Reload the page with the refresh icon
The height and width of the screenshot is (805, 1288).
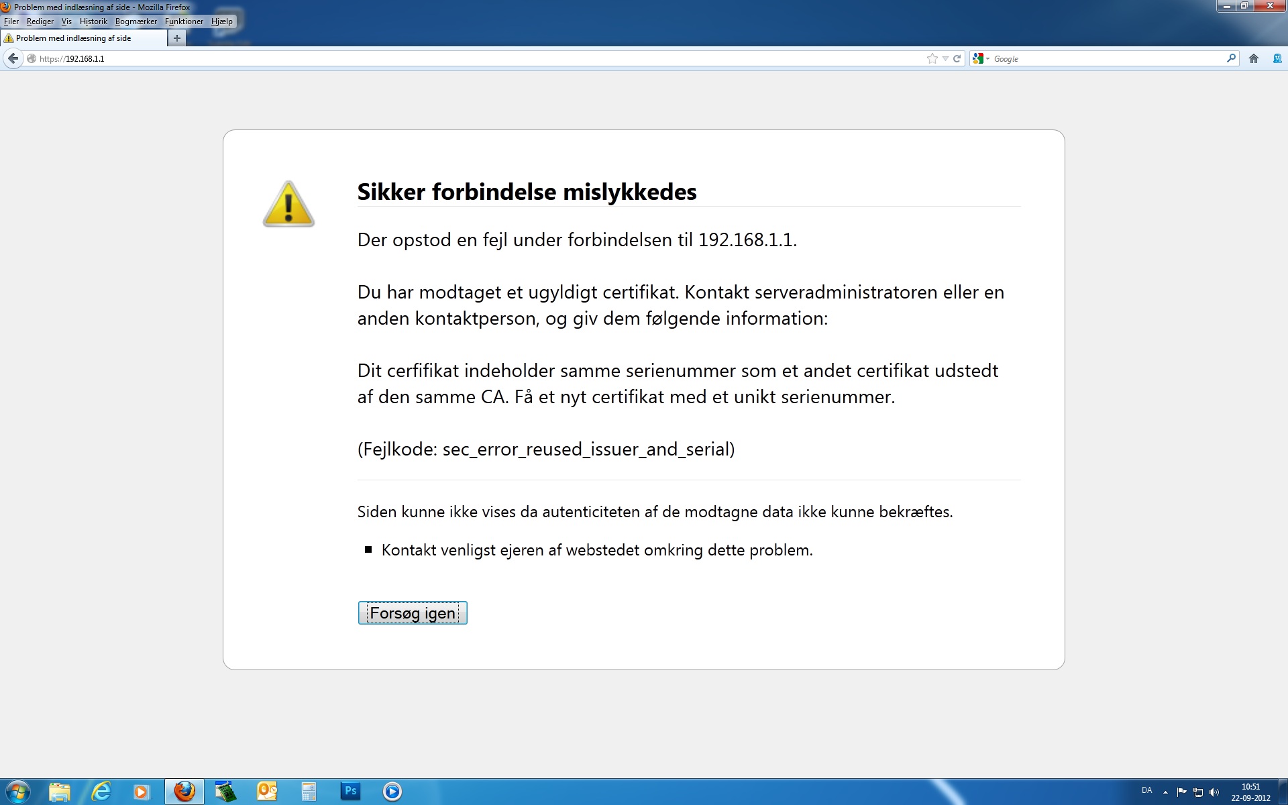pos(957,59)
